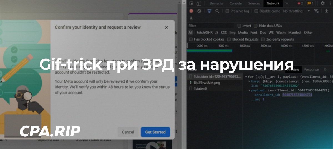Filter requests by Media

point(243,33)
